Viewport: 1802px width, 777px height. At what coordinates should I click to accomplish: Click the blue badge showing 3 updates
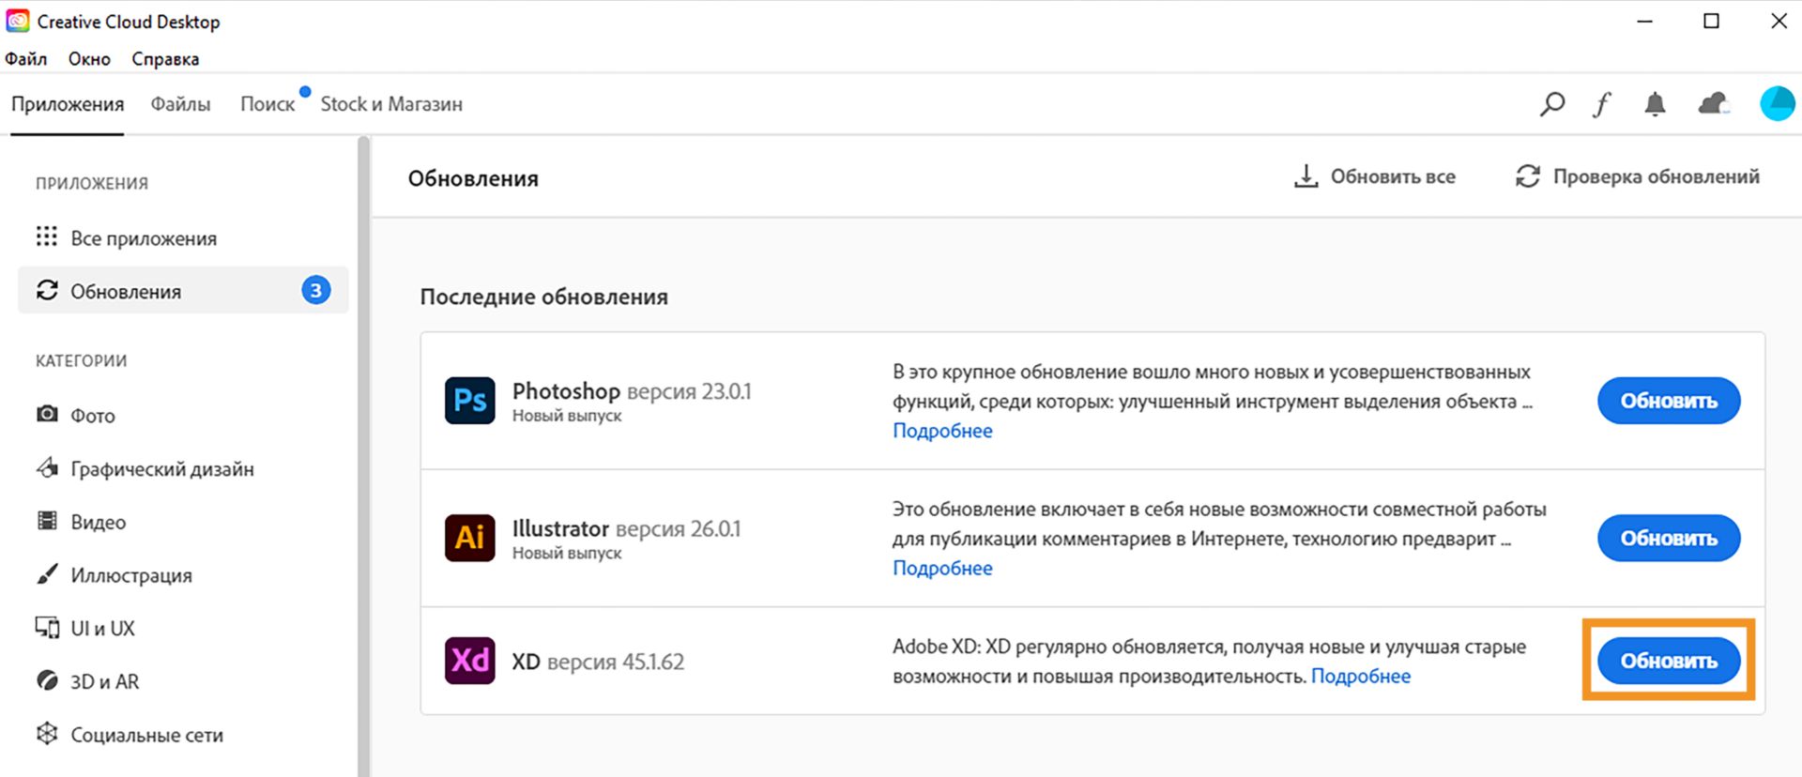315,291
